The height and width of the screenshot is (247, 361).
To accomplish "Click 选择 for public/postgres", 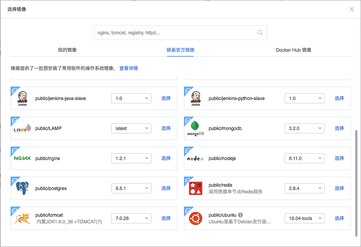I will coord(166,188).
